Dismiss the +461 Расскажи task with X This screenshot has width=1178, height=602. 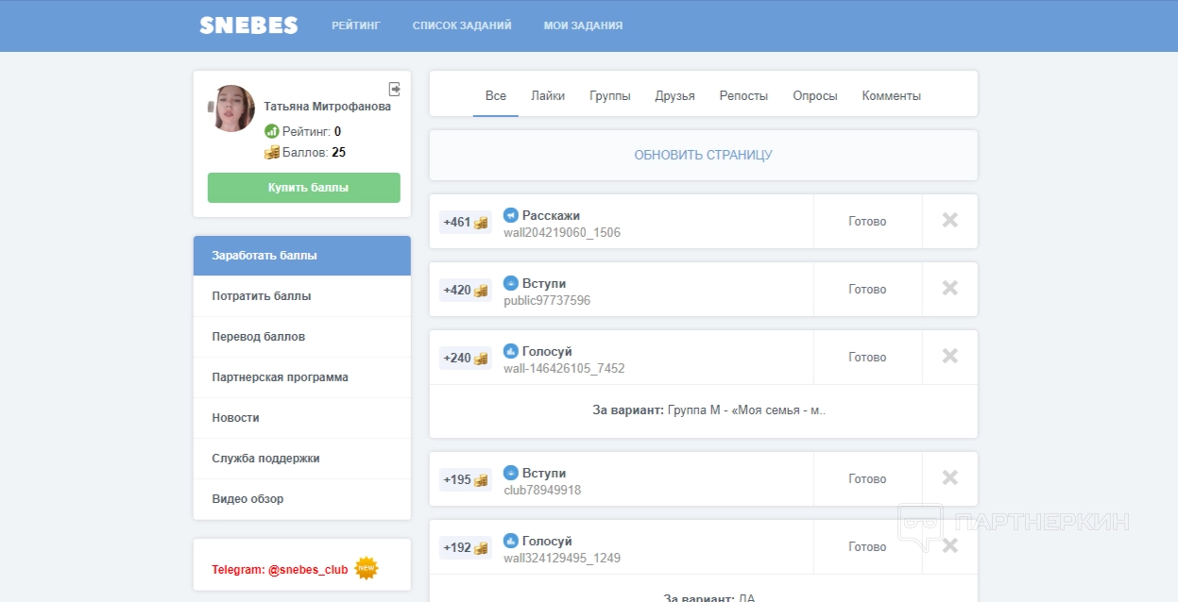(949, 221)
